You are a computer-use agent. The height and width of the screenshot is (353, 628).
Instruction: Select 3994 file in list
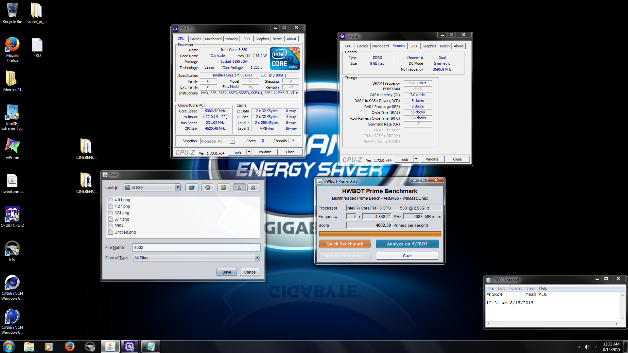point(116,226)
